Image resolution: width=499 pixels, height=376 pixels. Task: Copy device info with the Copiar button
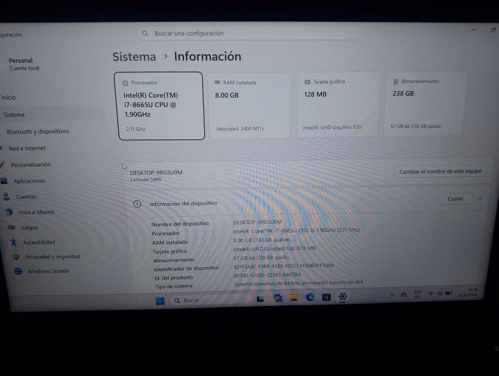[455, 199]
